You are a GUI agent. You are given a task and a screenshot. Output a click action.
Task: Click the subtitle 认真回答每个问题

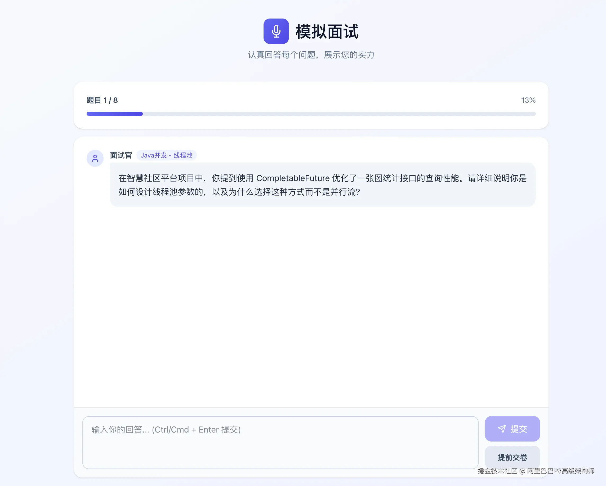(282, 55)
